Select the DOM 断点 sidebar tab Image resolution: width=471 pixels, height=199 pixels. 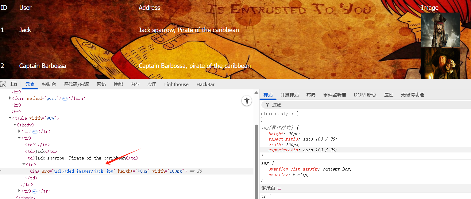(x=365, y=95)
